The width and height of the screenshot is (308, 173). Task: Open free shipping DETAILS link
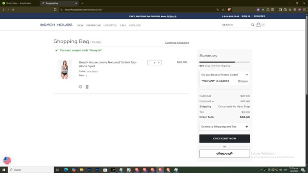click(x=171, y=16)
